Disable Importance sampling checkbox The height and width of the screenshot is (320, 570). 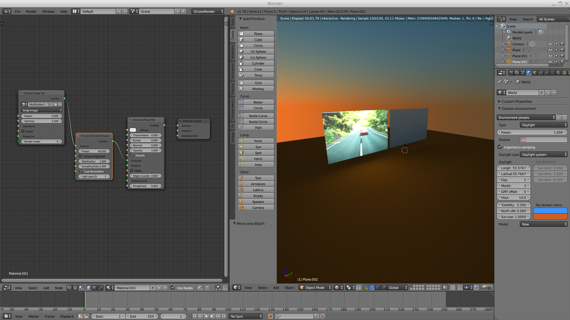tap(500, 147)
